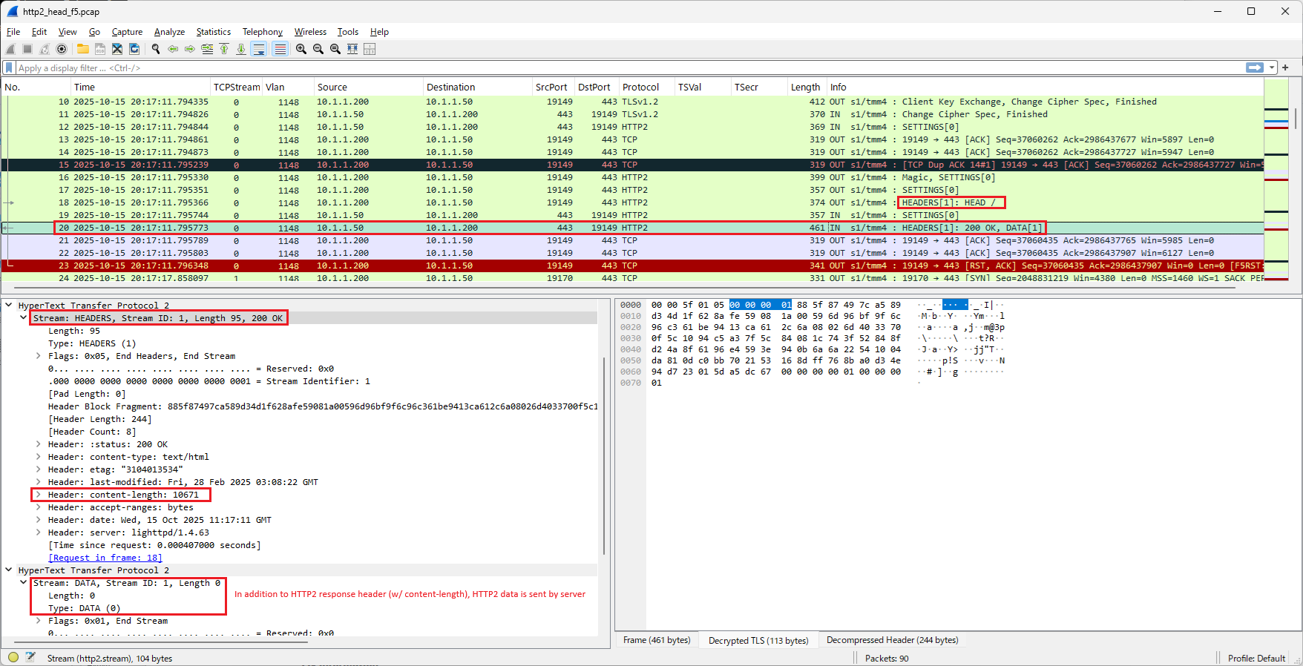
Task: Switch to the Decrypted TLS (113 bytes) tab
Action: (758, 640)
